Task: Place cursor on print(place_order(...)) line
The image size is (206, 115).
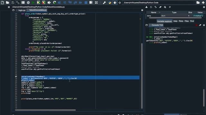Action: pyautogui.click(x=49, y=99)
